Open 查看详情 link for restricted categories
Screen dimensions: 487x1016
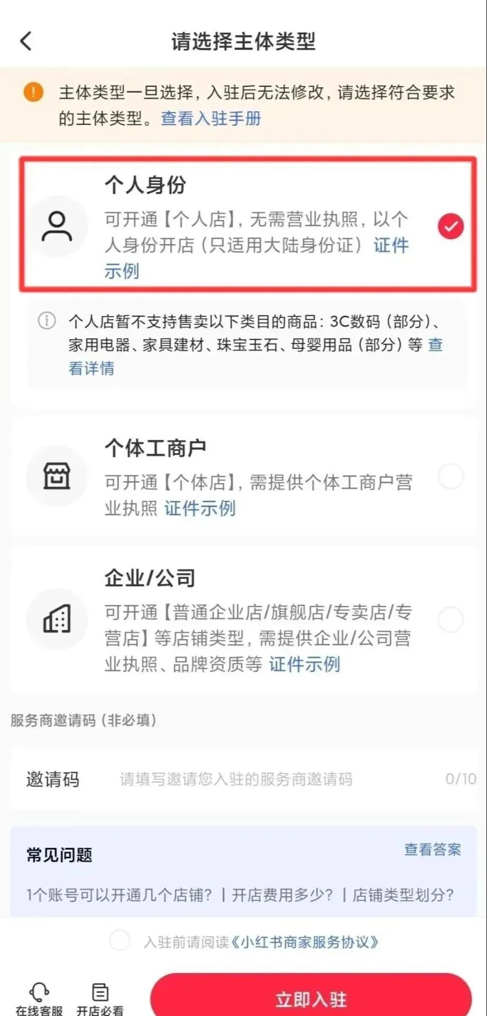click(255, 356)
